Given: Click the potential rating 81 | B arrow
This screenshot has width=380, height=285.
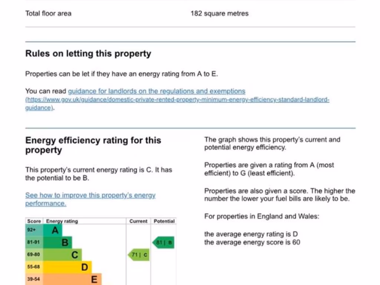Looking at the screenshot, I should tap(163, 243).
